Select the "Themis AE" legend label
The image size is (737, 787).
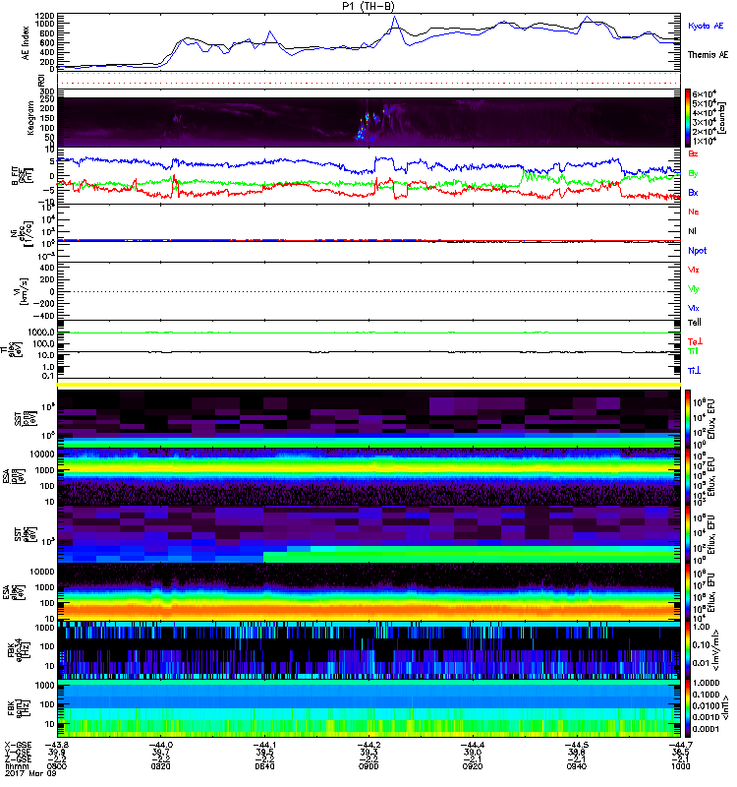(708, 55)
